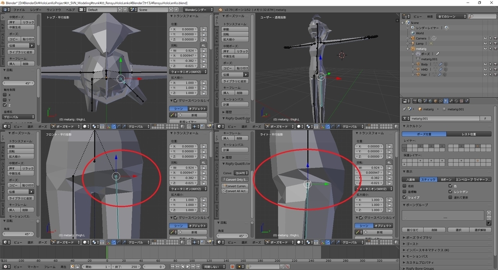The width and height of the screenshot is (498, 270).
Task: Open the Object properties tab icon
Action: [435, 101]
